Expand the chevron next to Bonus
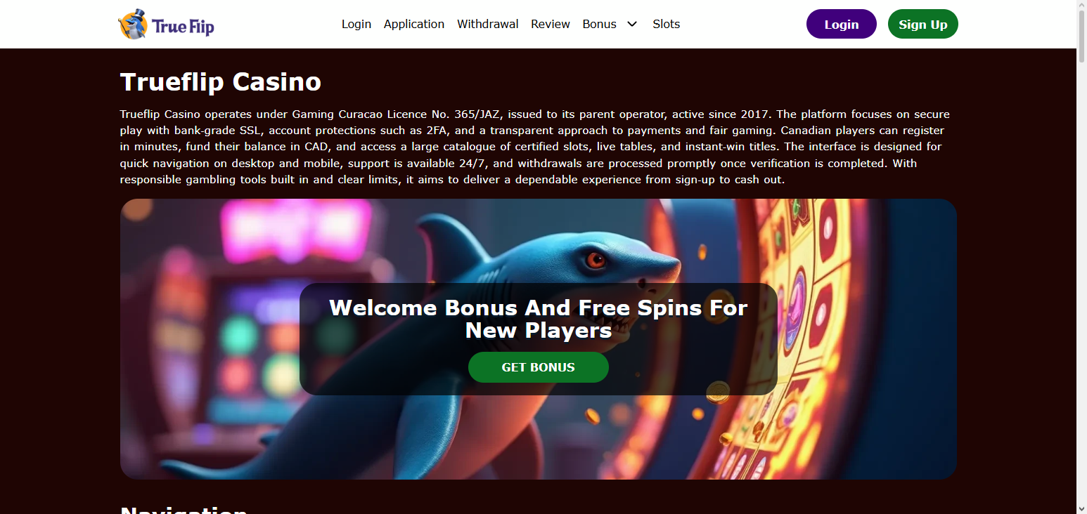1087x514 pixels. click(632, 24)
